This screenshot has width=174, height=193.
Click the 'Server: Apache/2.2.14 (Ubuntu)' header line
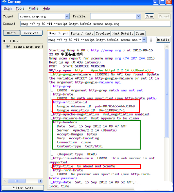pyautogui.click(x=87, y=130)
